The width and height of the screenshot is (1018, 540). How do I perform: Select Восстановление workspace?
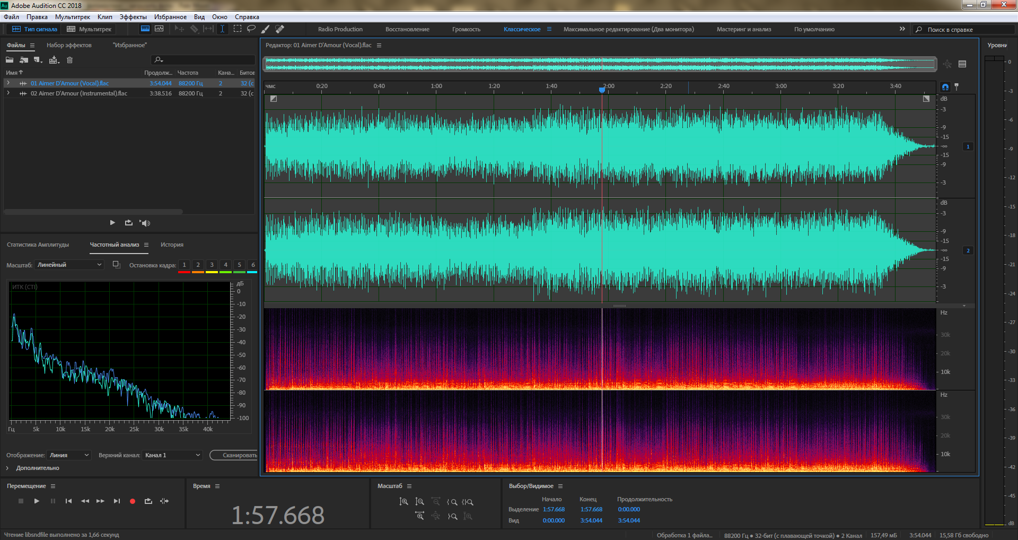click(x=407, y=29)
